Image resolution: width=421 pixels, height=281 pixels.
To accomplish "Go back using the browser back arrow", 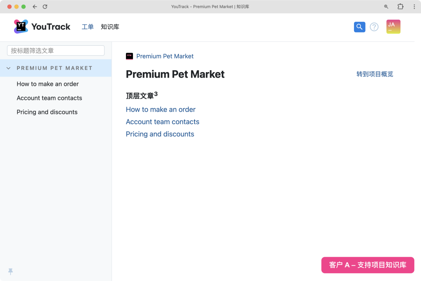I will coord(35,7).
